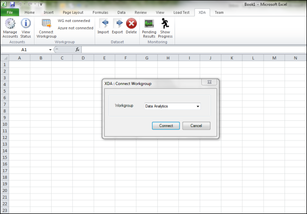Open the File tab
The width and height of the screenshot is (307, 214).
(x=10, y=12)
